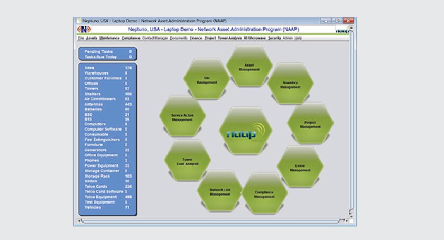The height and width of the screenshot is (240, 444).
Task: Click the Furniture row
Action: coord(108,145)
